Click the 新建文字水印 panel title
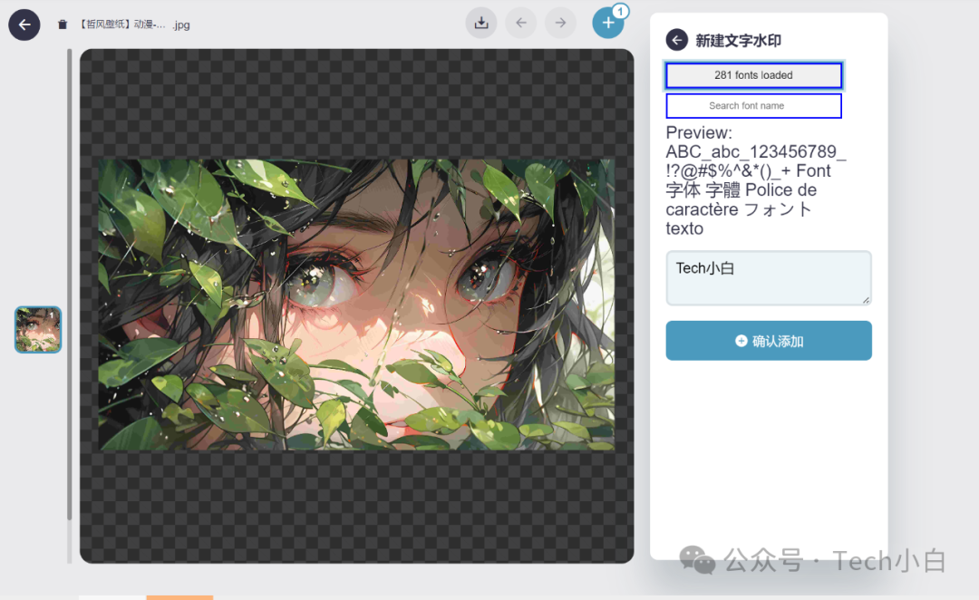The height and width of the screenshot is (600, 979). (738, 41)
